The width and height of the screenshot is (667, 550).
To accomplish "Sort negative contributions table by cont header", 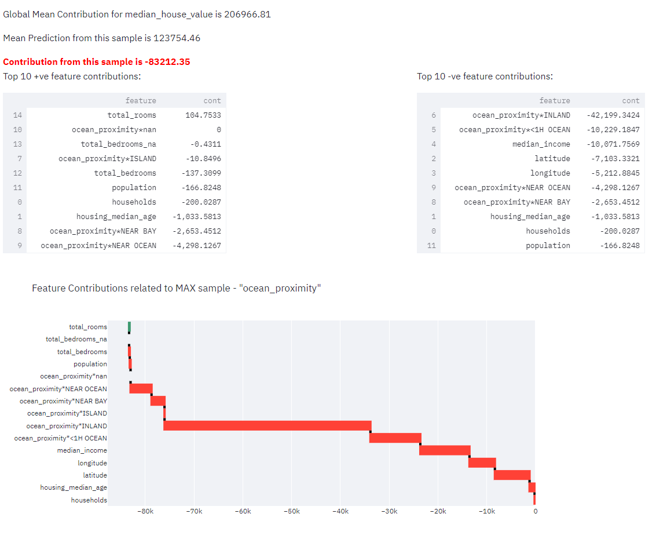I will 631,101.
